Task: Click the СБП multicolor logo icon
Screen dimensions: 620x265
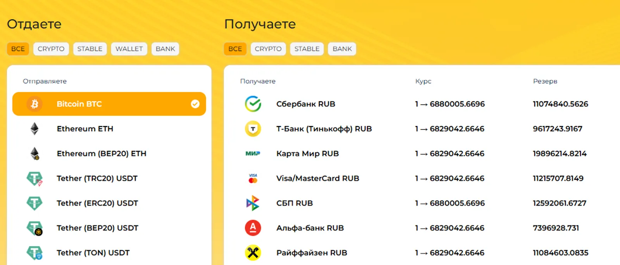Action: pos(253,203)
